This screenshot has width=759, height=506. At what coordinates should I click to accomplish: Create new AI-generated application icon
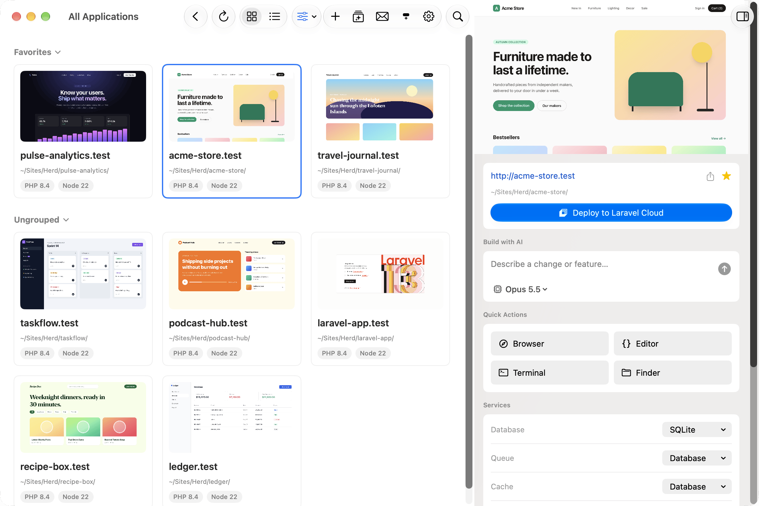click(358, 16)
